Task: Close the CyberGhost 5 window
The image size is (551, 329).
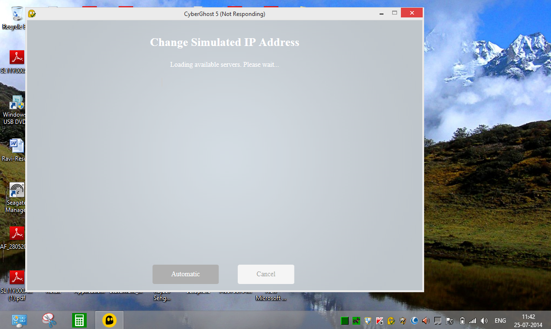Action: click(412, 13)
